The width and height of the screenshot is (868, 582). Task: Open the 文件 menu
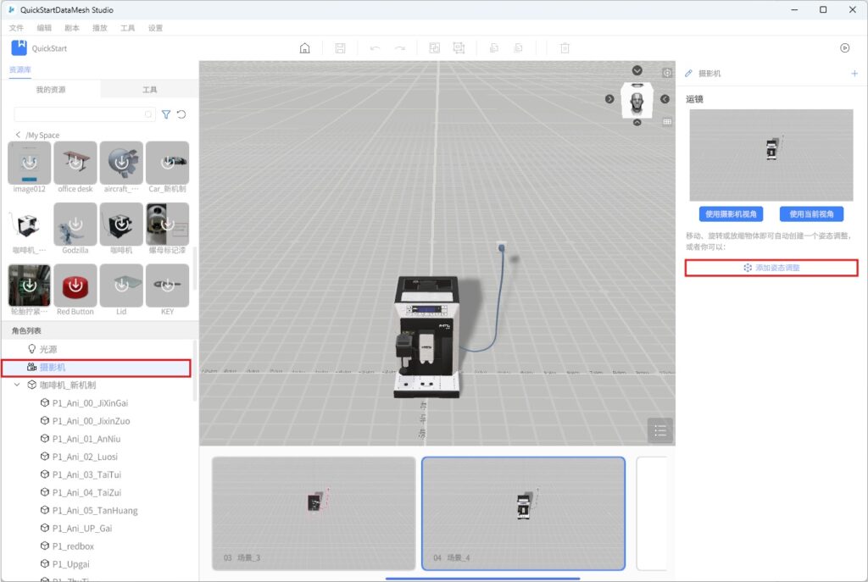tap(16, 28)
